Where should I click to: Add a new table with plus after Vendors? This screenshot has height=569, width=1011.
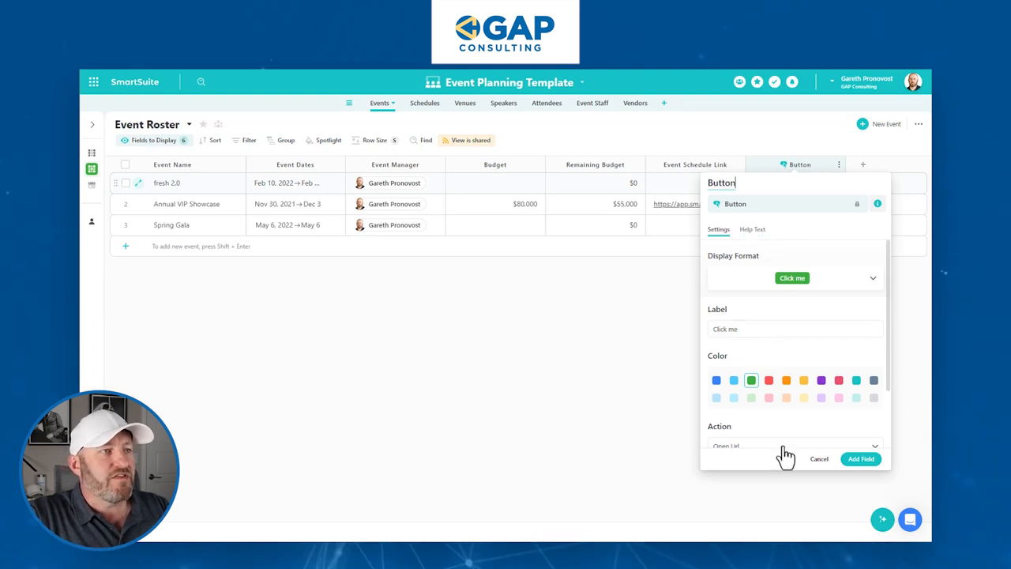(663, 103)
